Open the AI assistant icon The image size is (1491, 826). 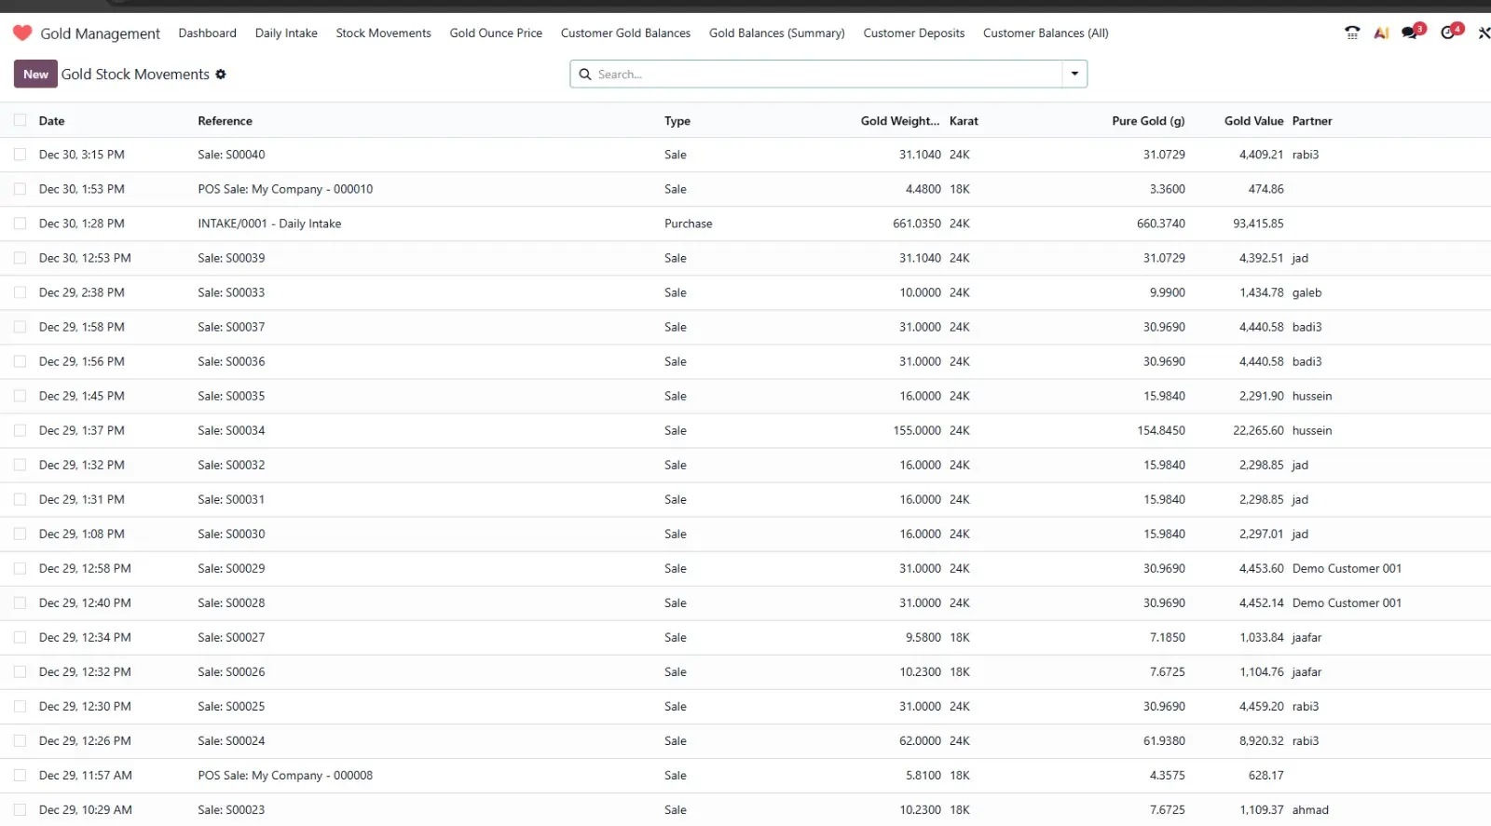coord(1381,33)
